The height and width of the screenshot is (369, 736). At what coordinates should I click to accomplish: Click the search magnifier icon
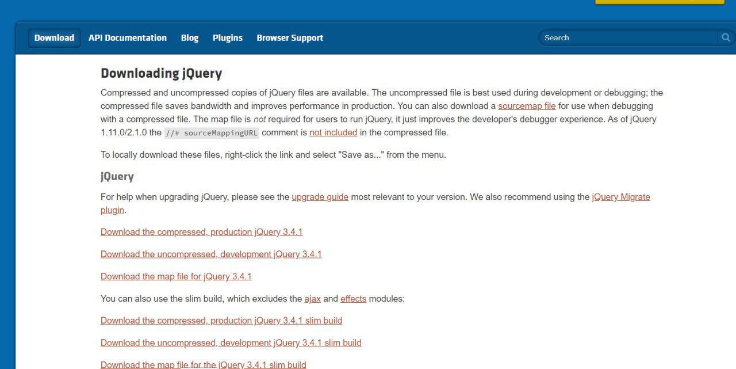(726, 37)
